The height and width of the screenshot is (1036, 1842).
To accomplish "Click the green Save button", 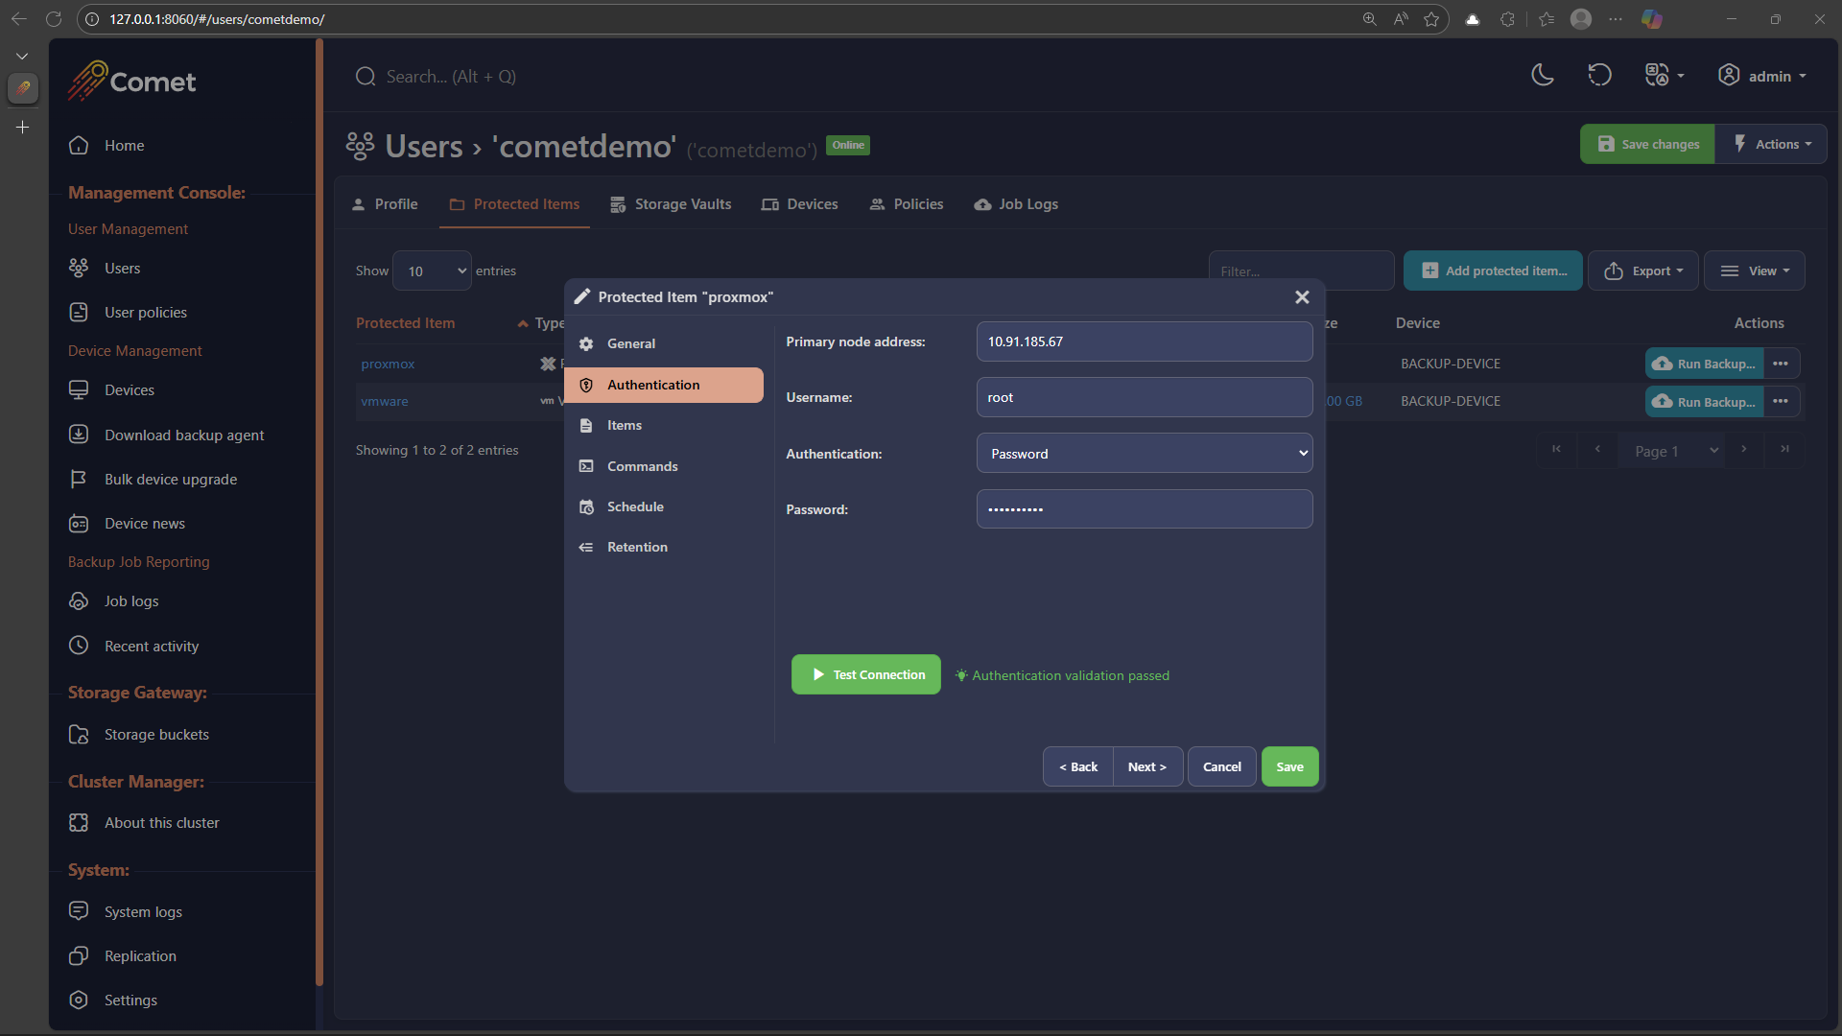I will [x=1289, y=766].
